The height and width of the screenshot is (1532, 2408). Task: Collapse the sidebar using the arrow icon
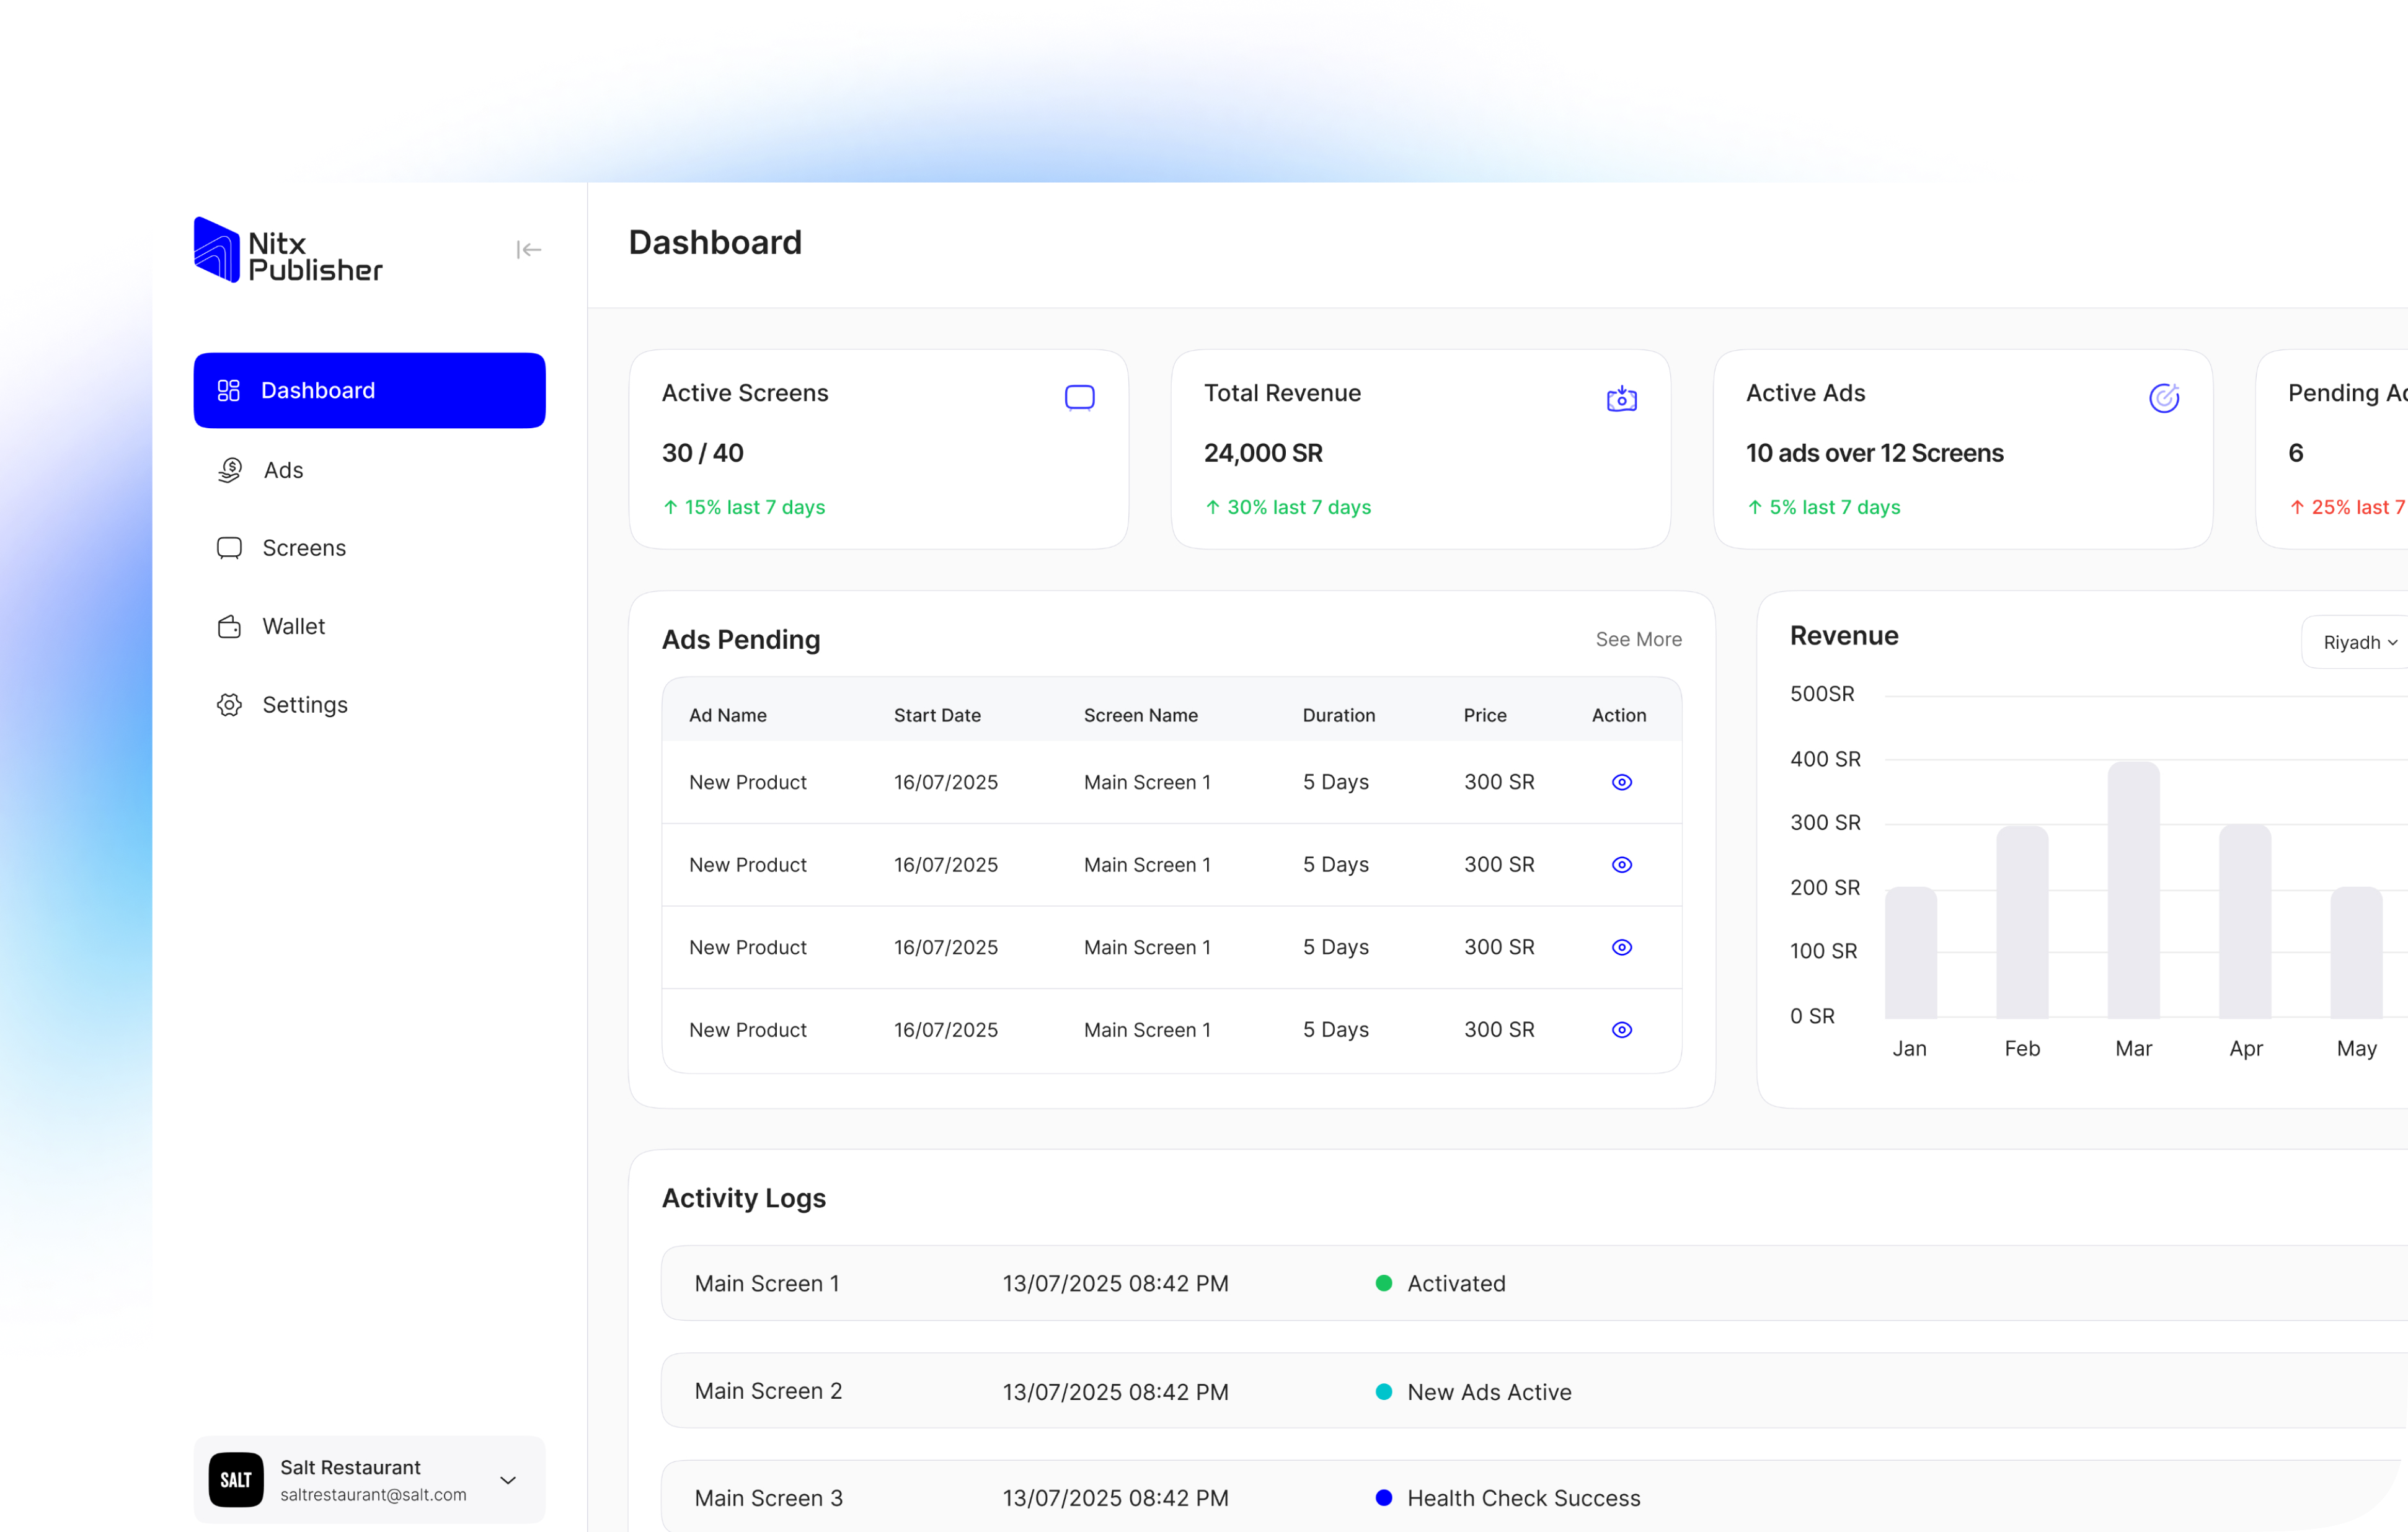(x=529, y=250)
